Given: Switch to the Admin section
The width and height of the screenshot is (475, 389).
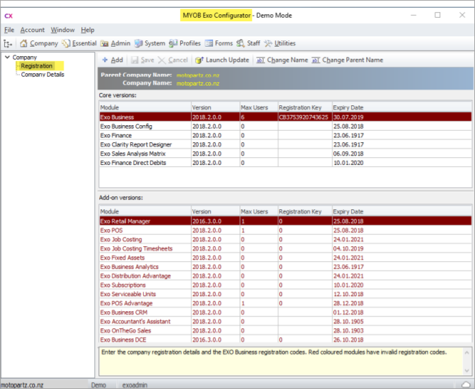Looking at the screenshot, I should click(x=116, y=43).
